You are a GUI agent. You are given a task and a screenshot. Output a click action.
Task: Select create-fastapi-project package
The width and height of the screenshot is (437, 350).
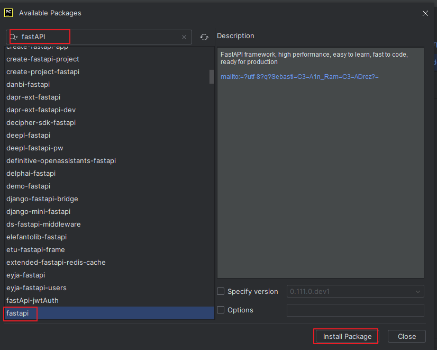pos(110,59)
